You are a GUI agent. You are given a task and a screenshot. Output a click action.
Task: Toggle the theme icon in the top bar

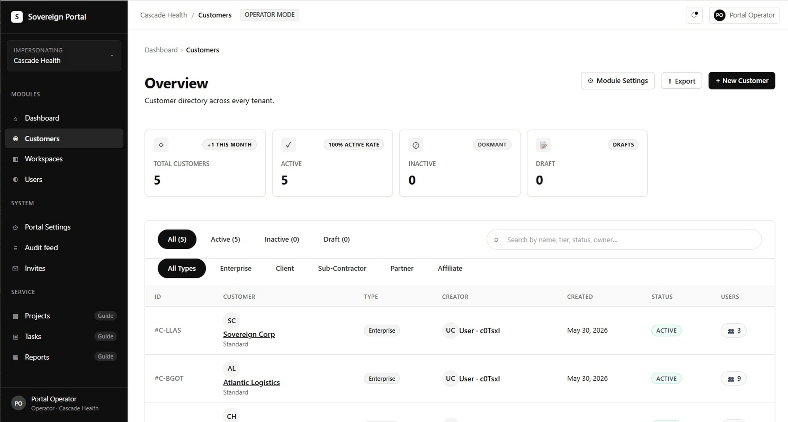click(x=694, y=15)
